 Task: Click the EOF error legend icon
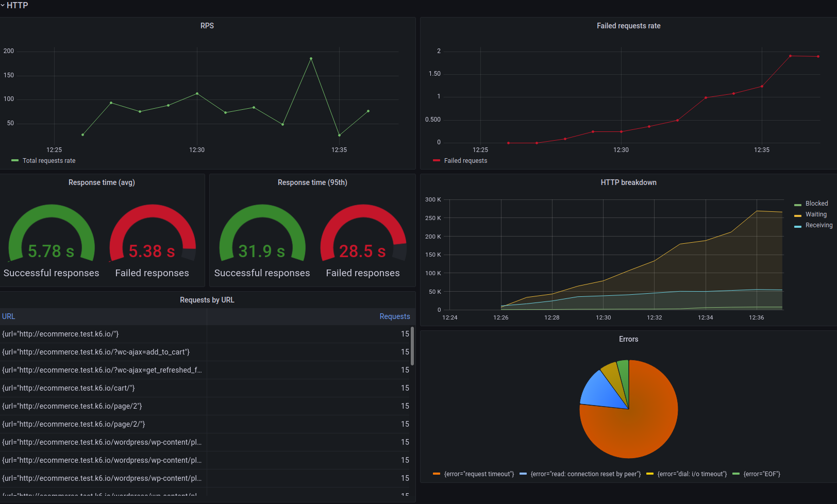(736, 474)
